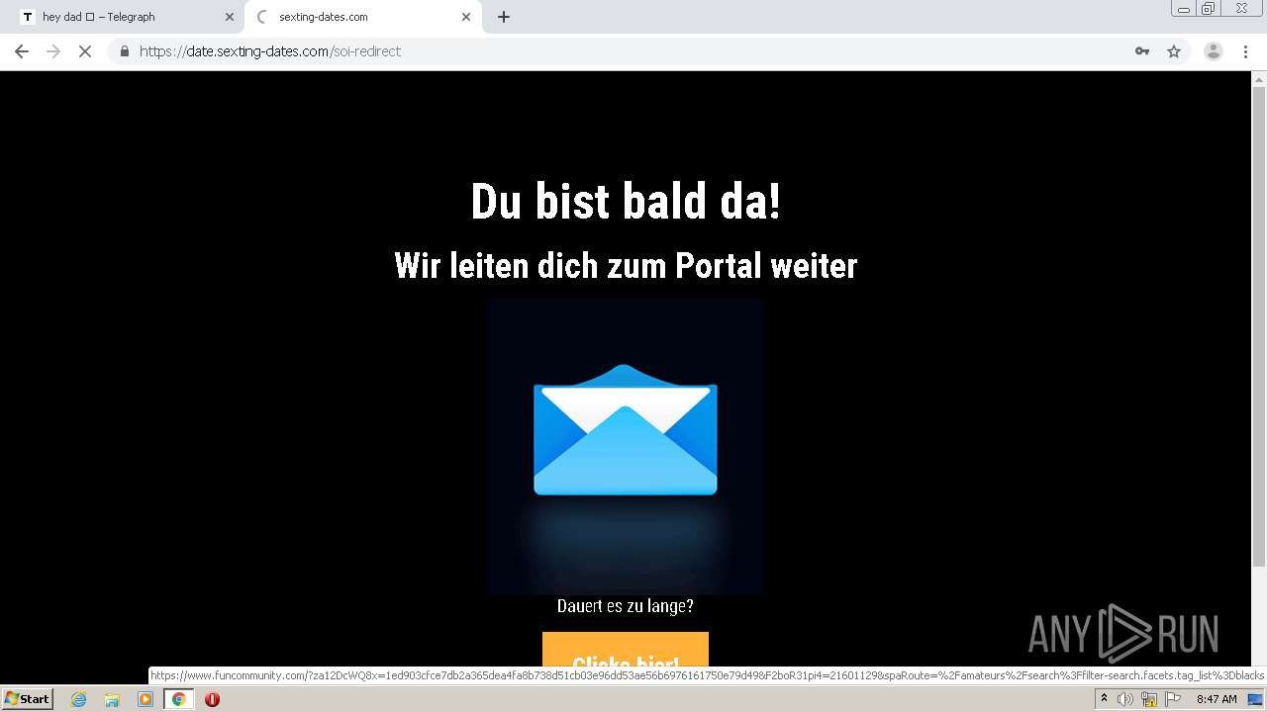The height and width of the screenshot is (712, 1267).
Task: Click the address bar URL
Action: 270,51
